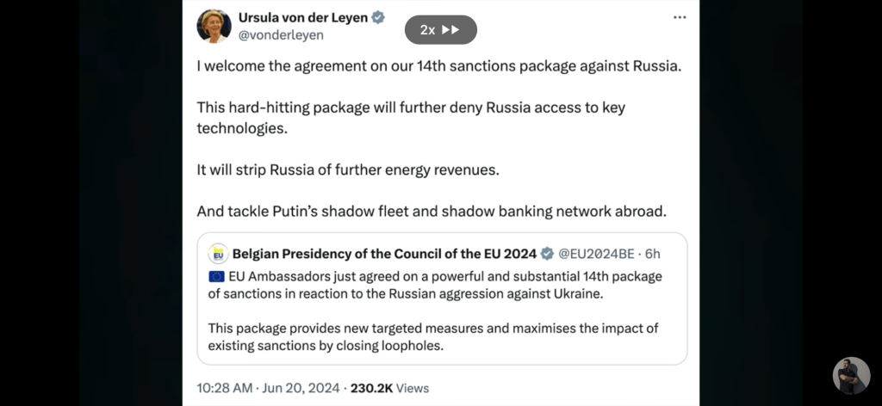Viewport: 882px width, 406px height.
Task: Click the Belgian Presidency EU avatar icon
Action: pyautogui.click(x=218, y=254)
